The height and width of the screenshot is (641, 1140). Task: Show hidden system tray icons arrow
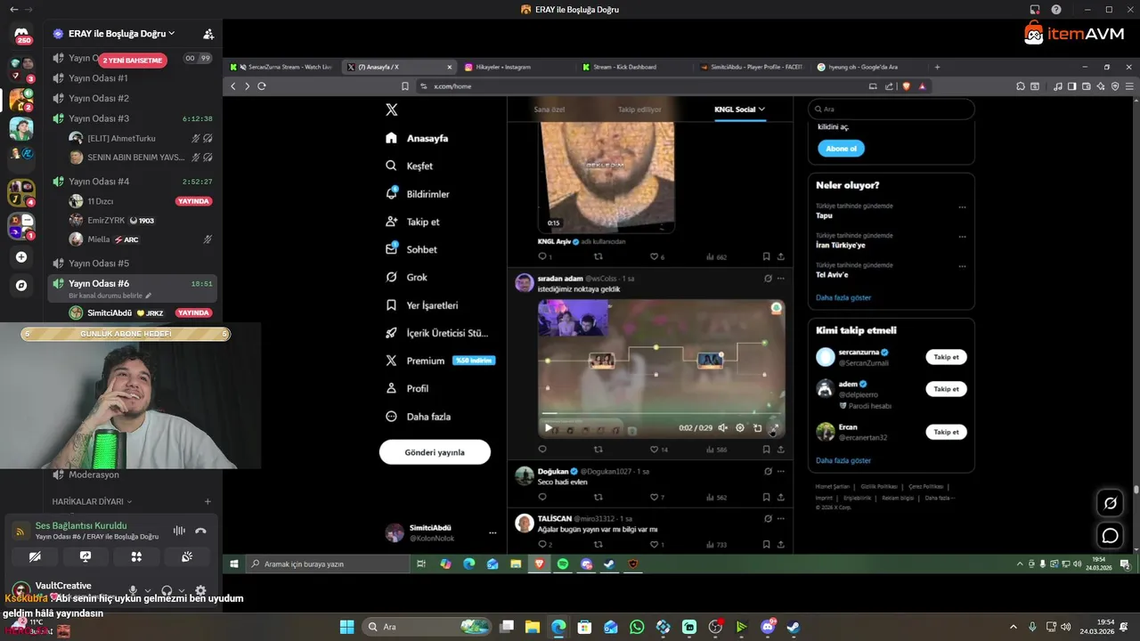(x=1013, y=627)
